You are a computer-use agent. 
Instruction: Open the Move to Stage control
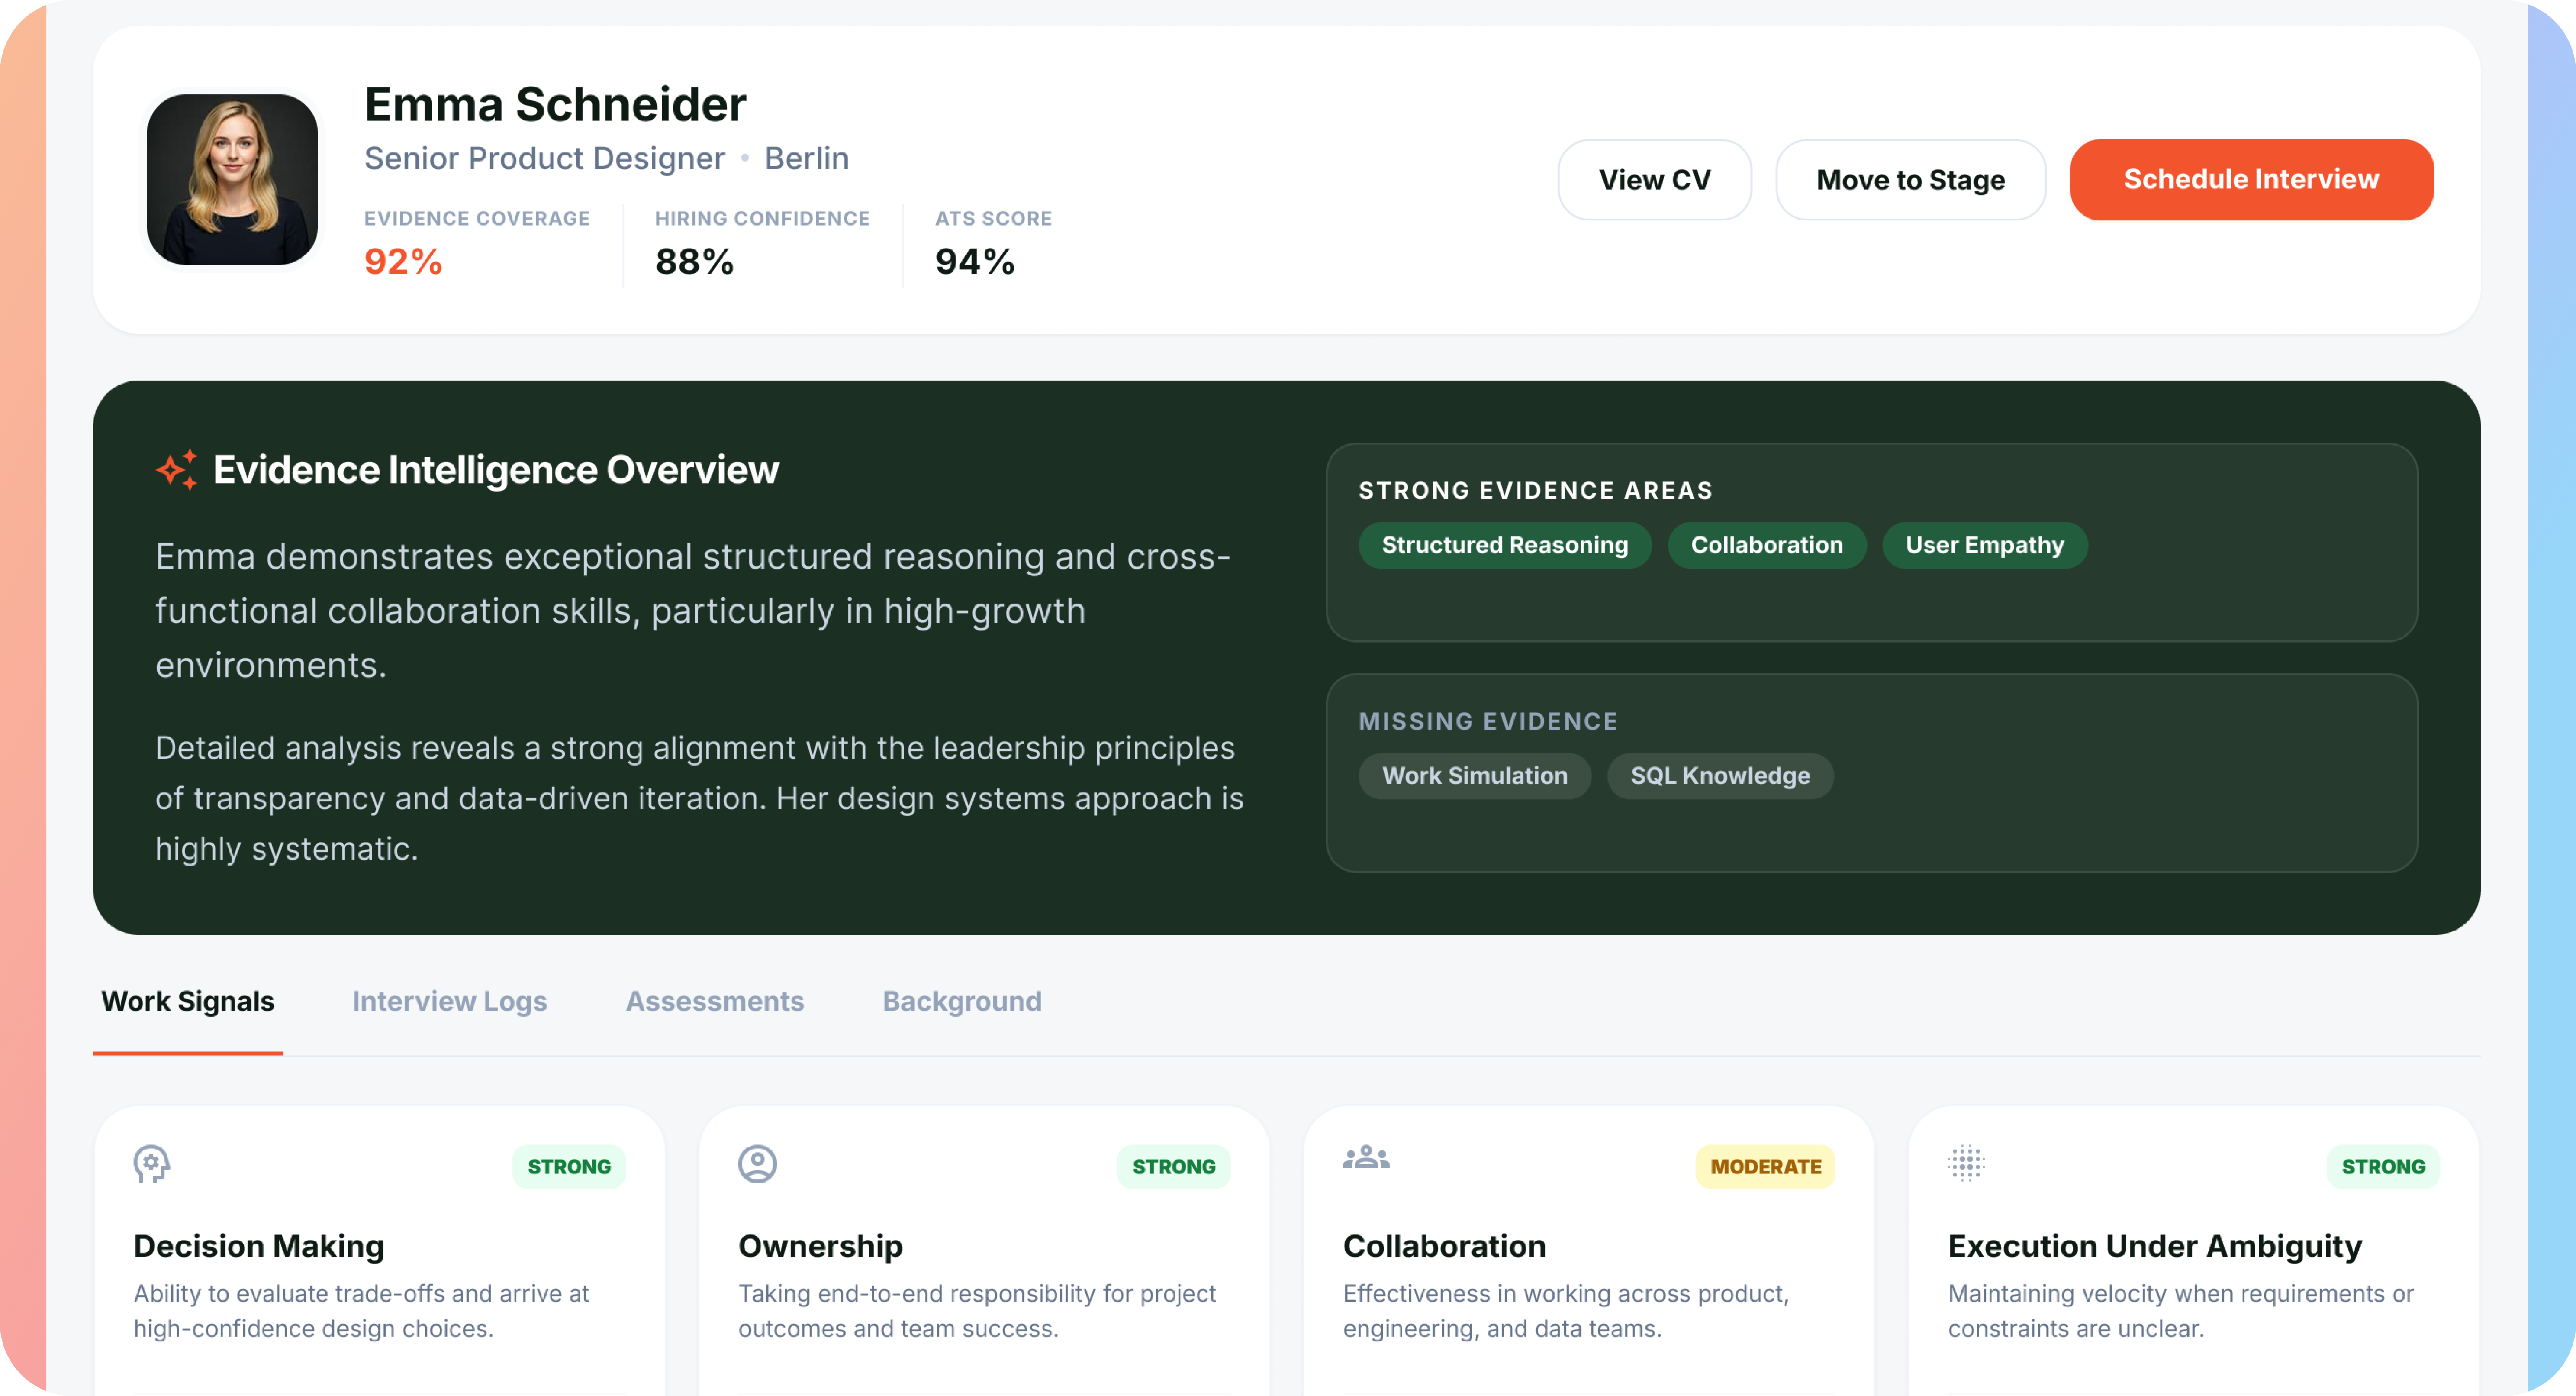click(x=1910, y=180)
